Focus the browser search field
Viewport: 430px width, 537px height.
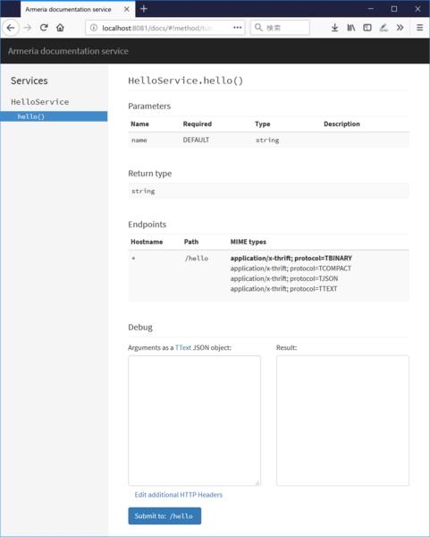280,28
